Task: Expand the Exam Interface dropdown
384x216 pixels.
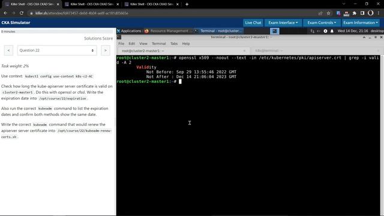Action: pyautogui.click(x=283, y=23)
